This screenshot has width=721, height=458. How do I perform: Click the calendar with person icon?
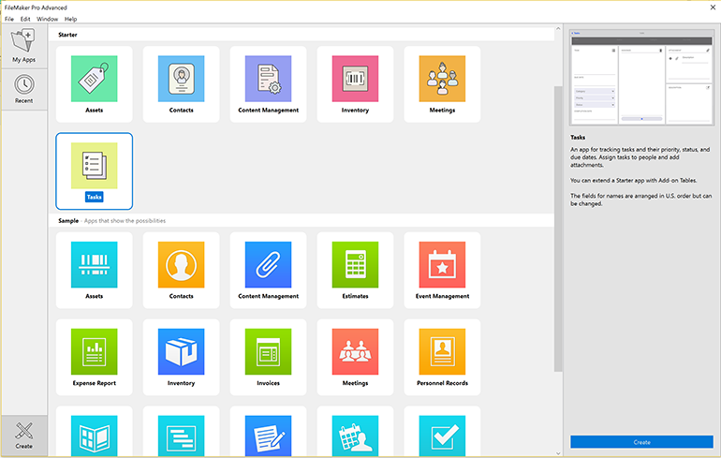point(355,436)
